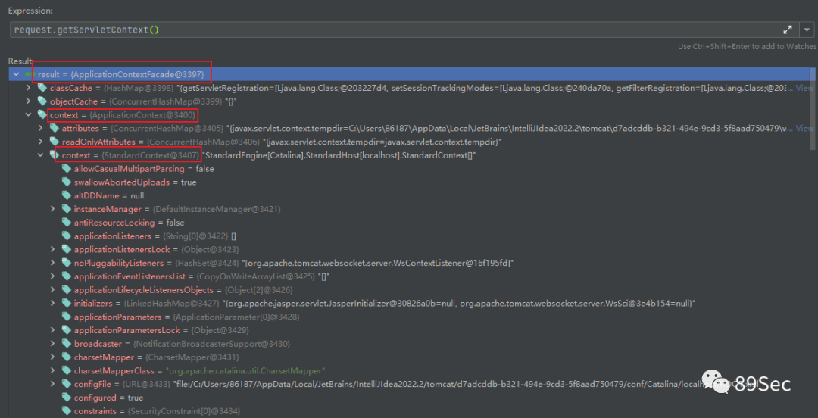The width and height of the screenshot is (818, 418).
Task: Click the text {DefaultInstanceManager@3421}
Action: point(217,209)
